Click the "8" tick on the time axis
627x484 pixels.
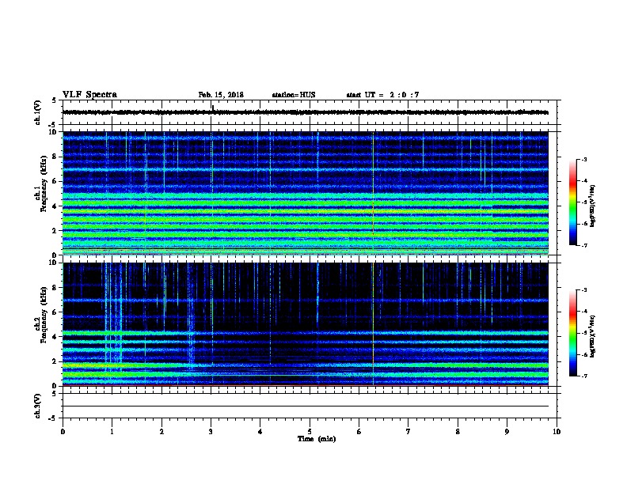click(x=458, y=431)
